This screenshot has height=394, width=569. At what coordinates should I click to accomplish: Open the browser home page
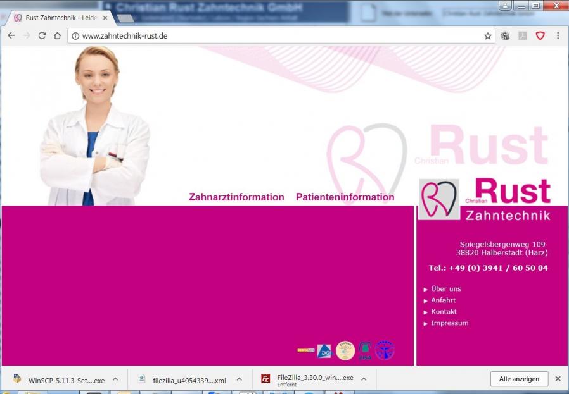coord(57,35)
